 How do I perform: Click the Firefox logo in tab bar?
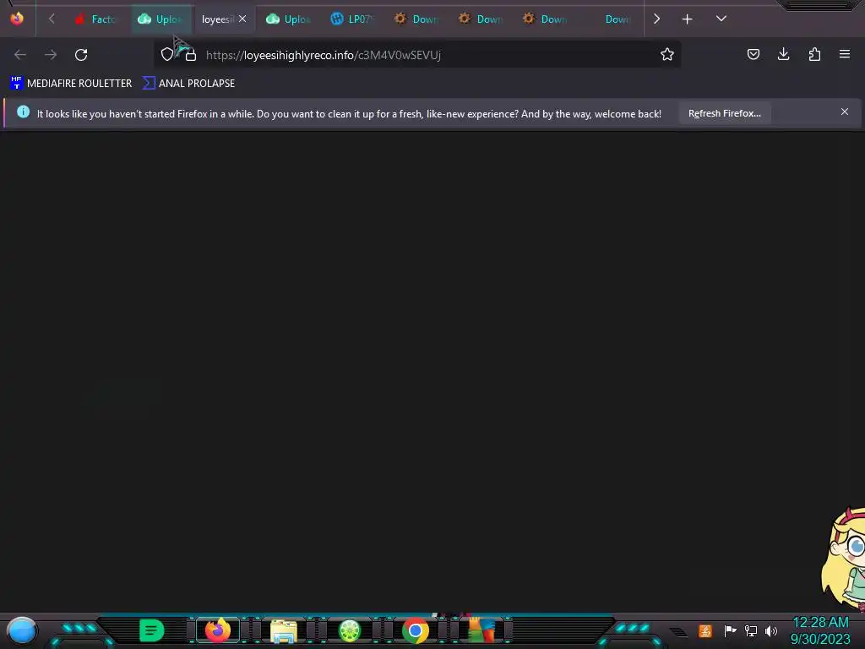[17, 19]
